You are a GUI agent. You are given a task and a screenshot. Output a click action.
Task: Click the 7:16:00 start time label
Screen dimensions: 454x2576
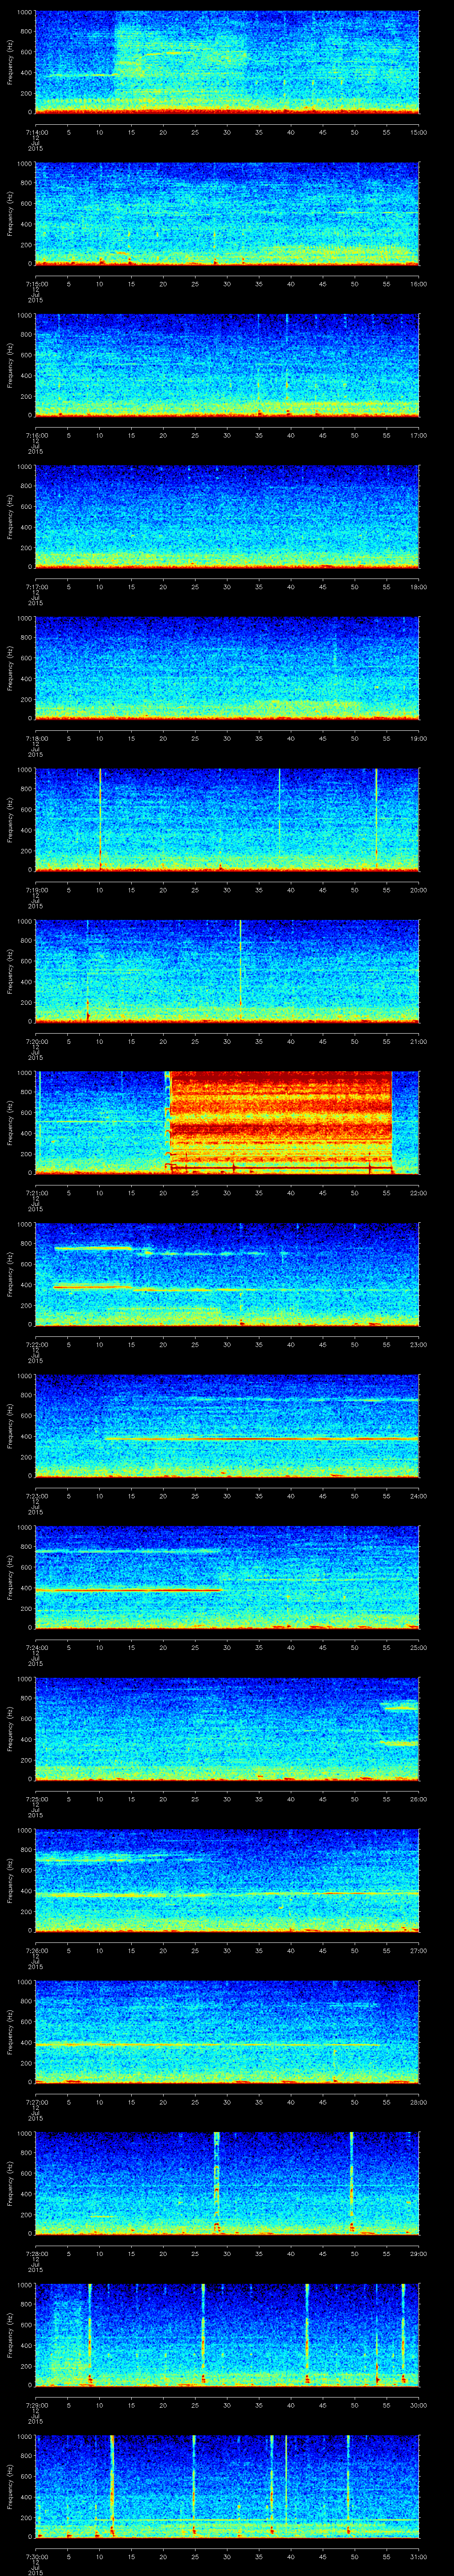(36, 434)
